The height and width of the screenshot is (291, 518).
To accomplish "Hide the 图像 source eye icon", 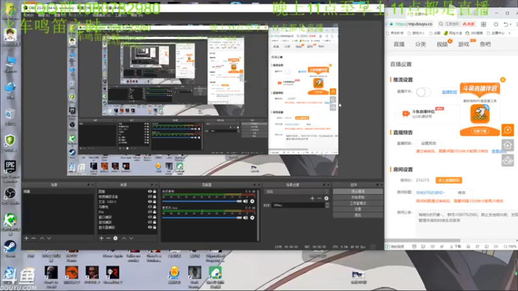I will pyautogui.click(x=150, y=191).
